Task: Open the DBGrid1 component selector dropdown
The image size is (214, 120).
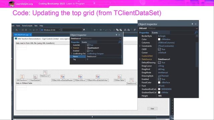Action: [197, 28]
